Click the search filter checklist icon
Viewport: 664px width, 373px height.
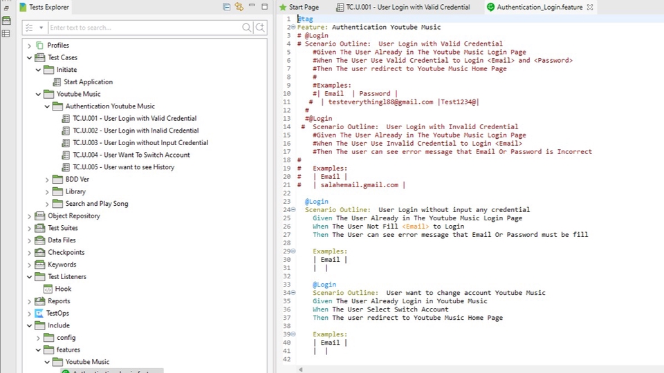29,28
